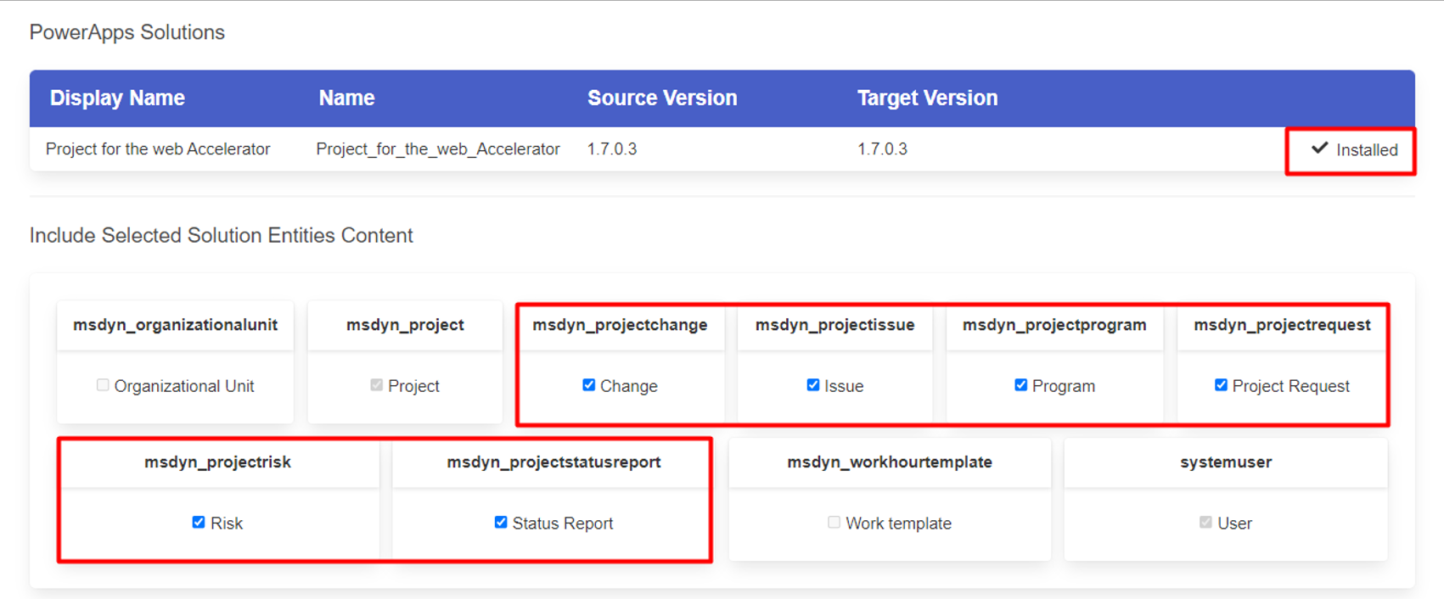Toggle the Project checkbox

[x=376, y=385]
